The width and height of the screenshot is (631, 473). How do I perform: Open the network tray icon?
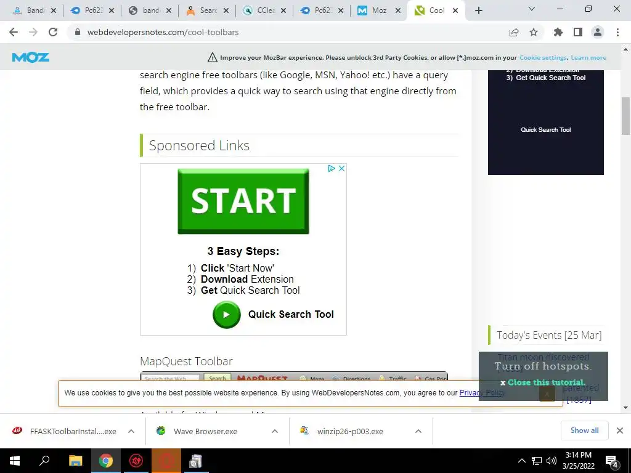tap(537, 461)
